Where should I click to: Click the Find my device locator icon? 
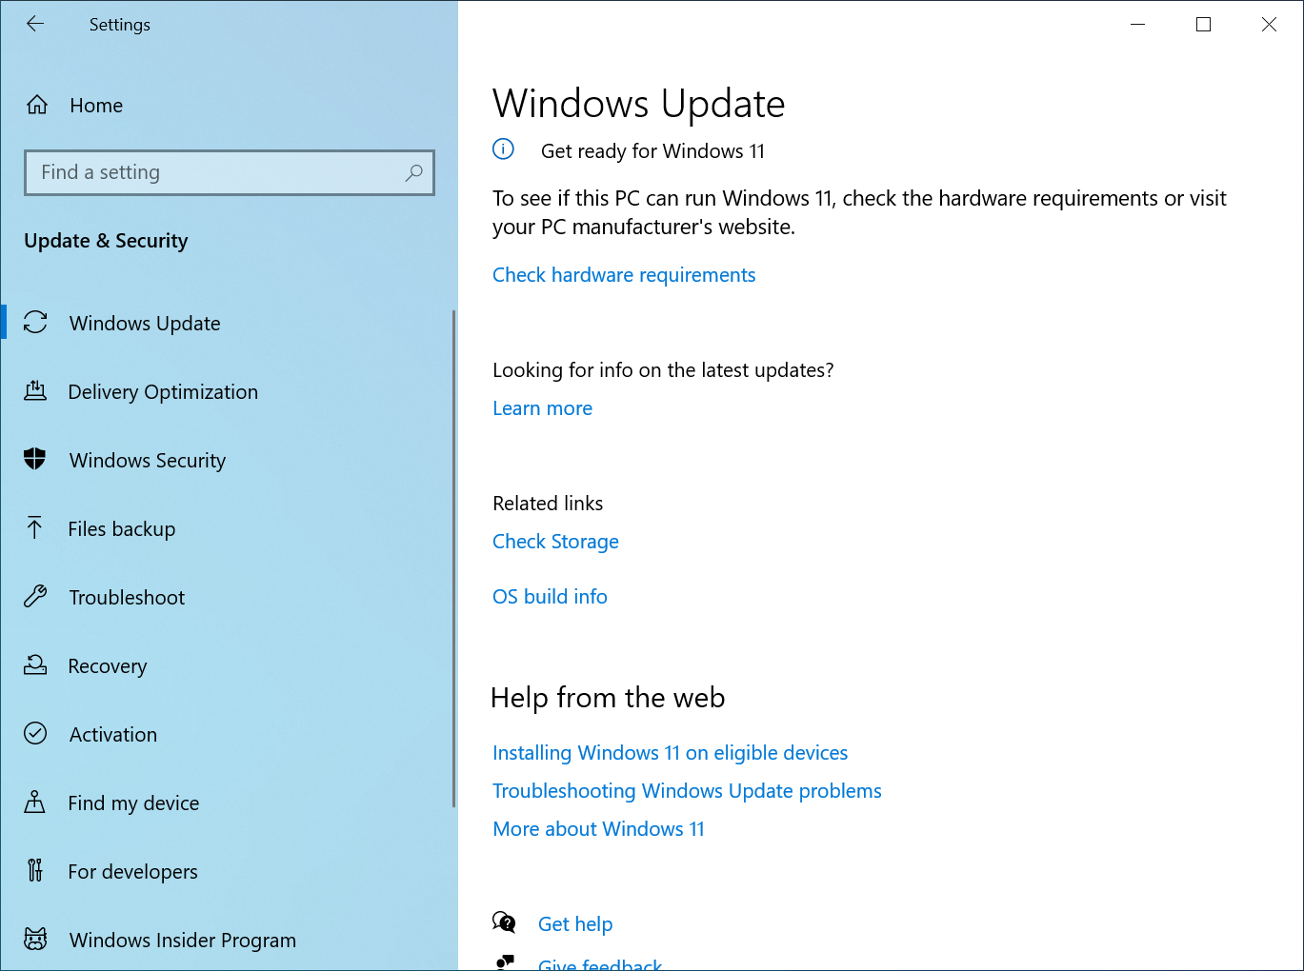pyautogui.click(x=35, y=803)
